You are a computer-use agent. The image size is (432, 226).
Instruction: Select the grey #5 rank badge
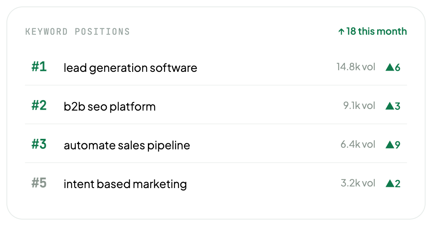coord(39,183)
